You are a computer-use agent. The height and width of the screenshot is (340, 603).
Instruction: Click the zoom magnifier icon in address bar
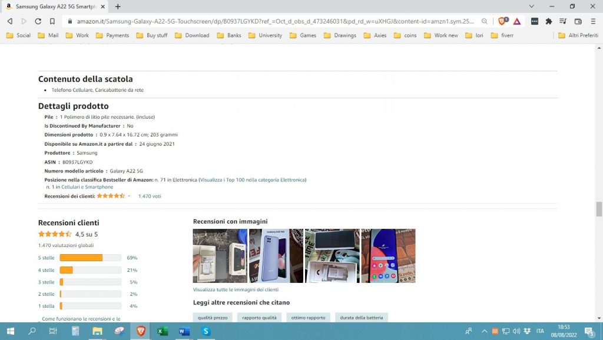[x=484, y=21]
